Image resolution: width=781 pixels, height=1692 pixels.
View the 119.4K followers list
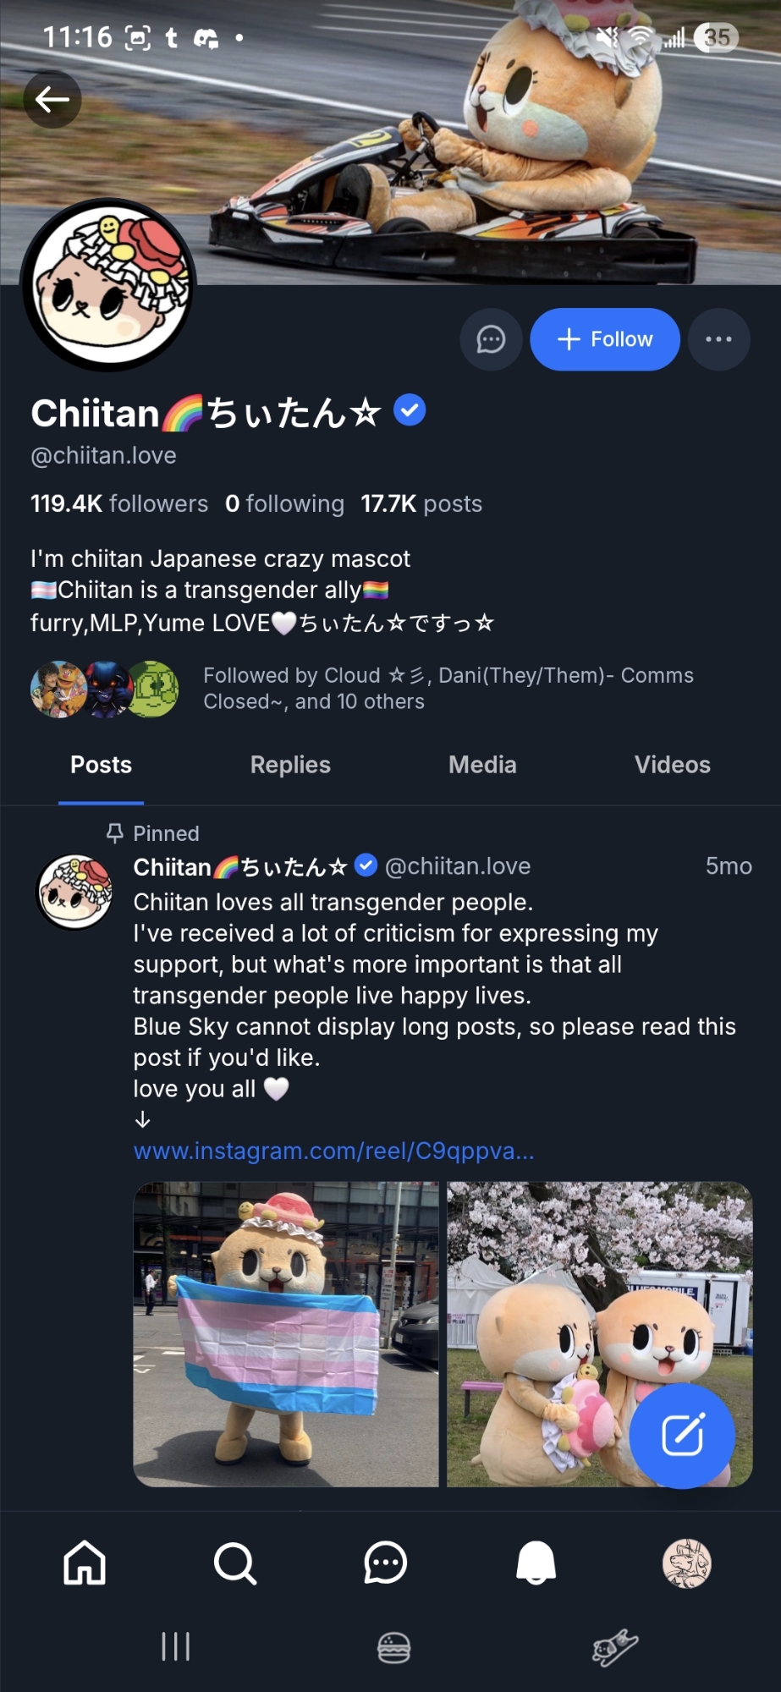point(119,504)
